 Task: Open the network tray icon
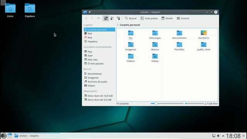tap(214, 136)
